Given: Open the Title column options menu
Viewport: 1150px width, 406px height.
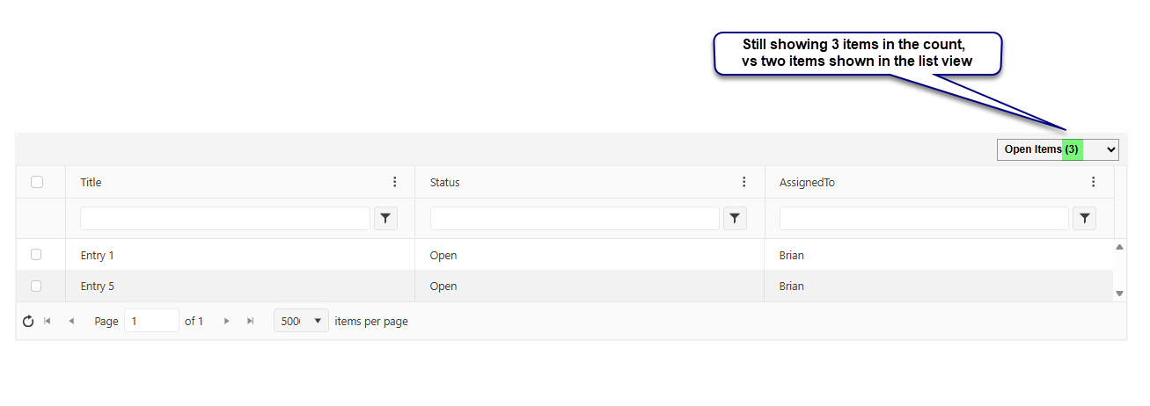Looking at the screenshot, I should (x=394, y=182).
